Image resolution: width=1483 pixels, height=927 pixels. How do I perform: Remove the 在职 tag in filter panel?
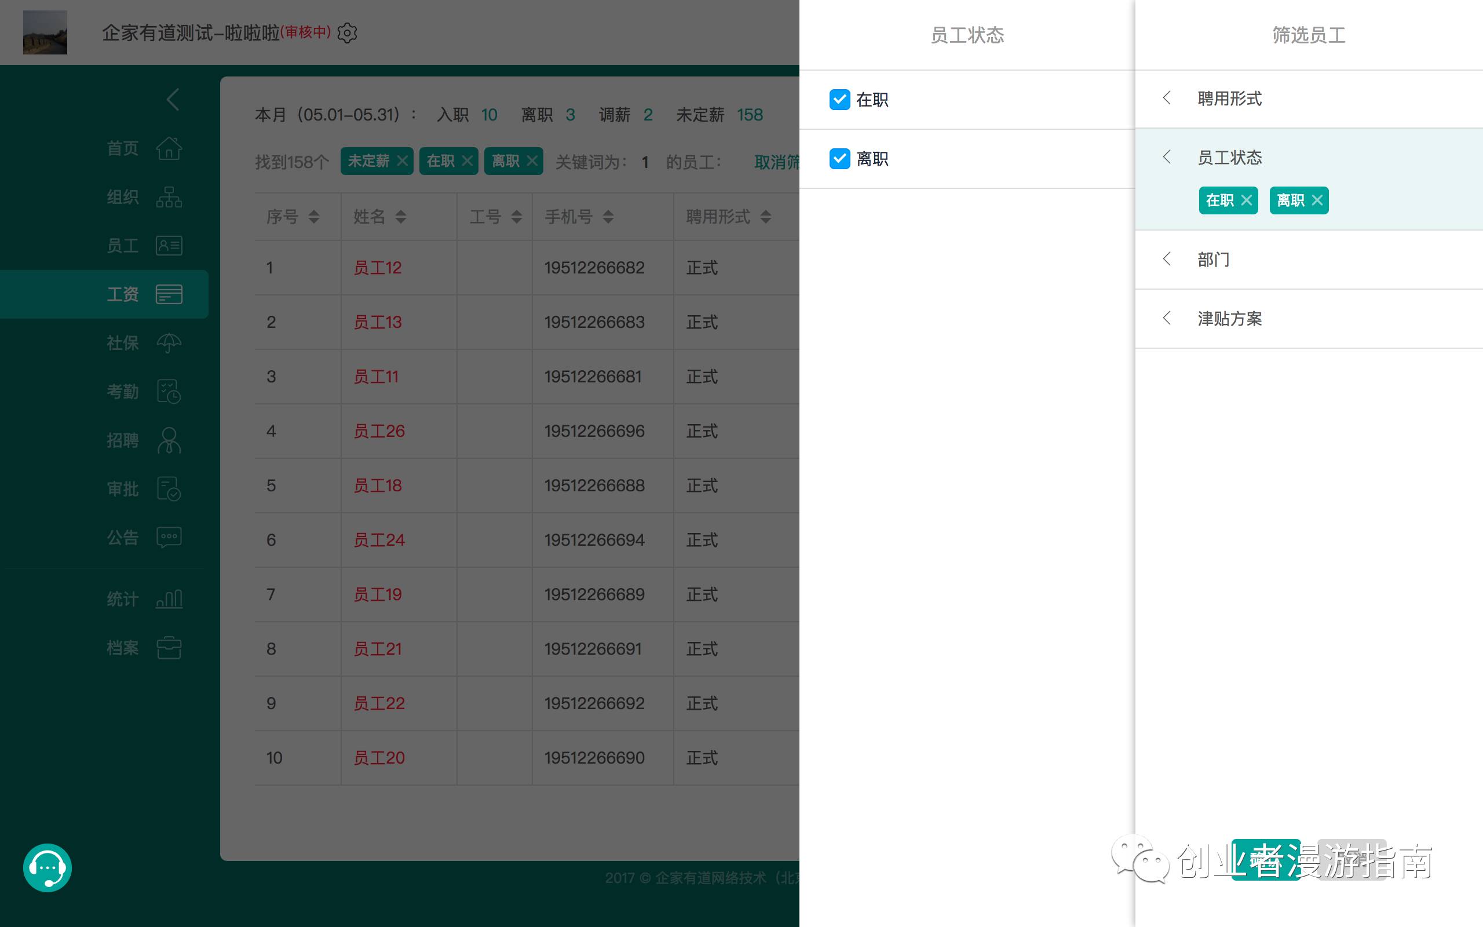(1246, 200)
